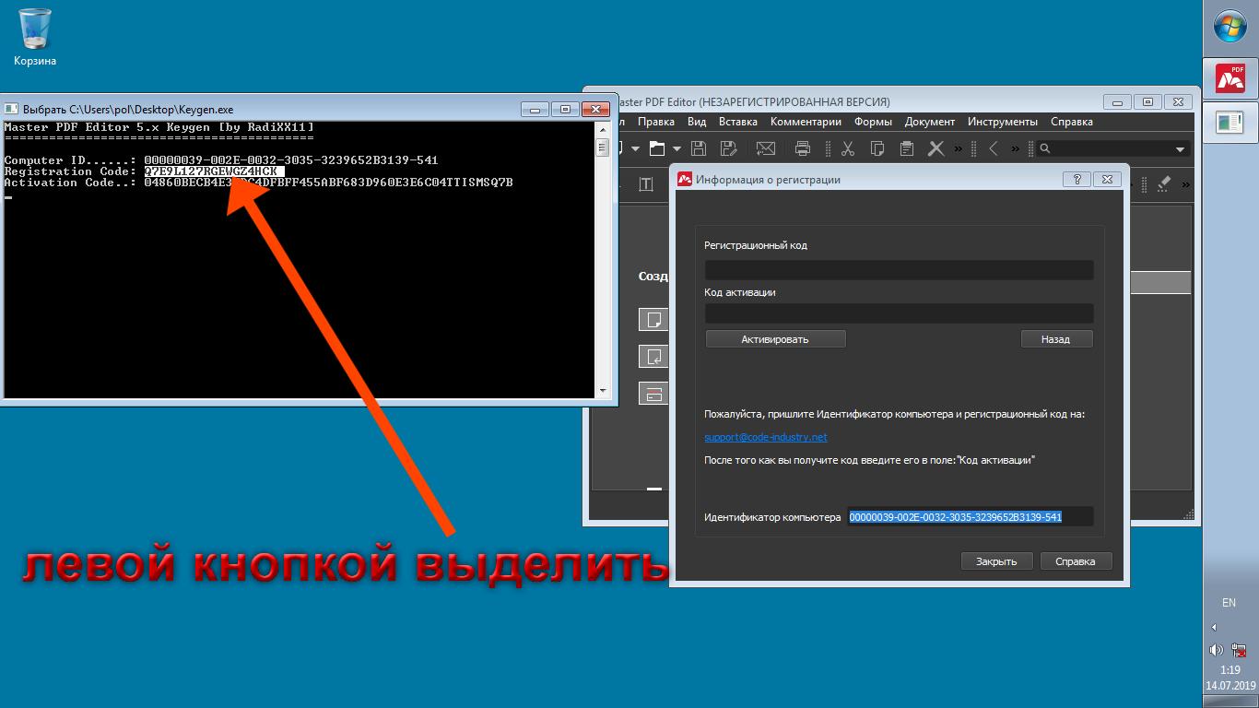The width and height of the screenshot is (1259, 708).
Task: Click the network tray icon with red X
Action: [1241, 650]
